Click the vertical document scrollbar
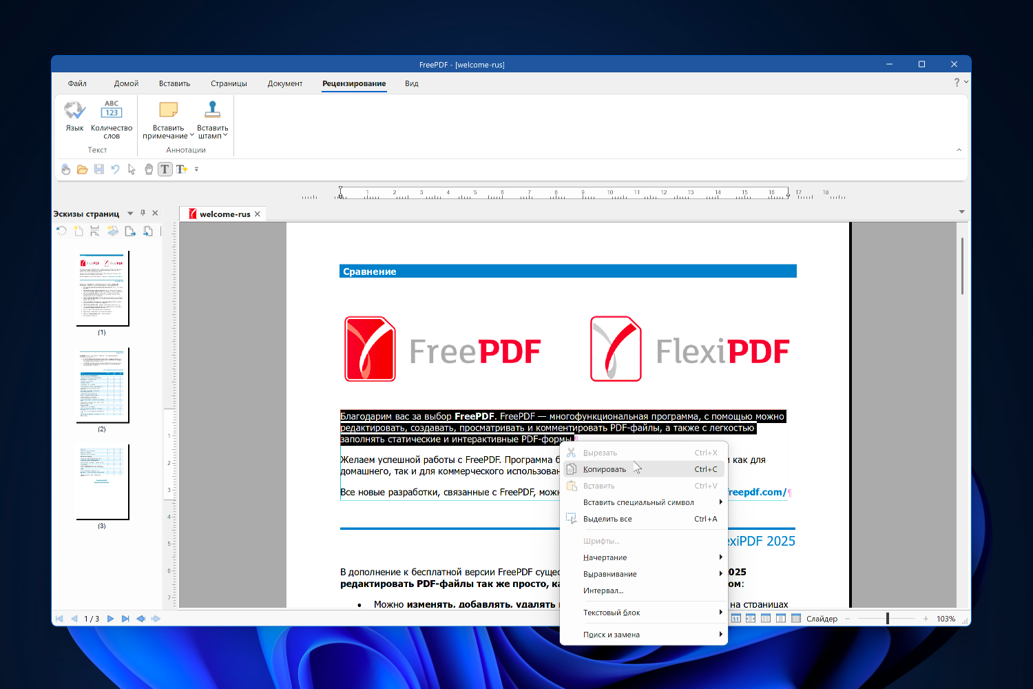 tap(962, 267)
